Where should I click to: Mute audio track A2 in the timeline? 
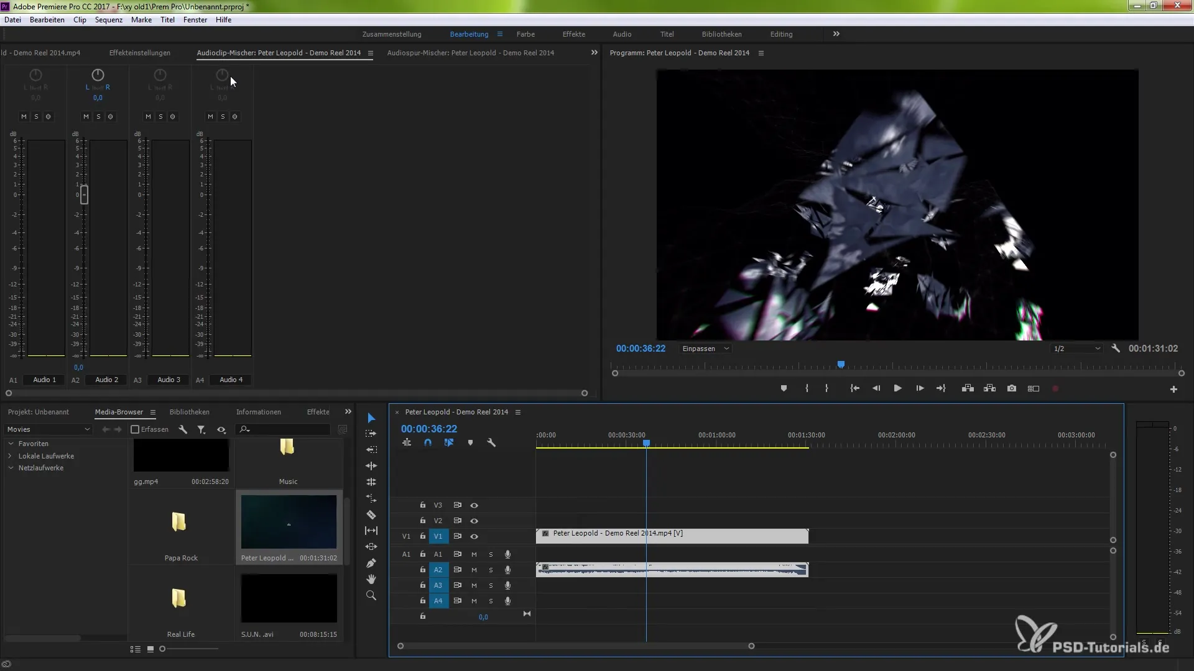click(474, 570)
